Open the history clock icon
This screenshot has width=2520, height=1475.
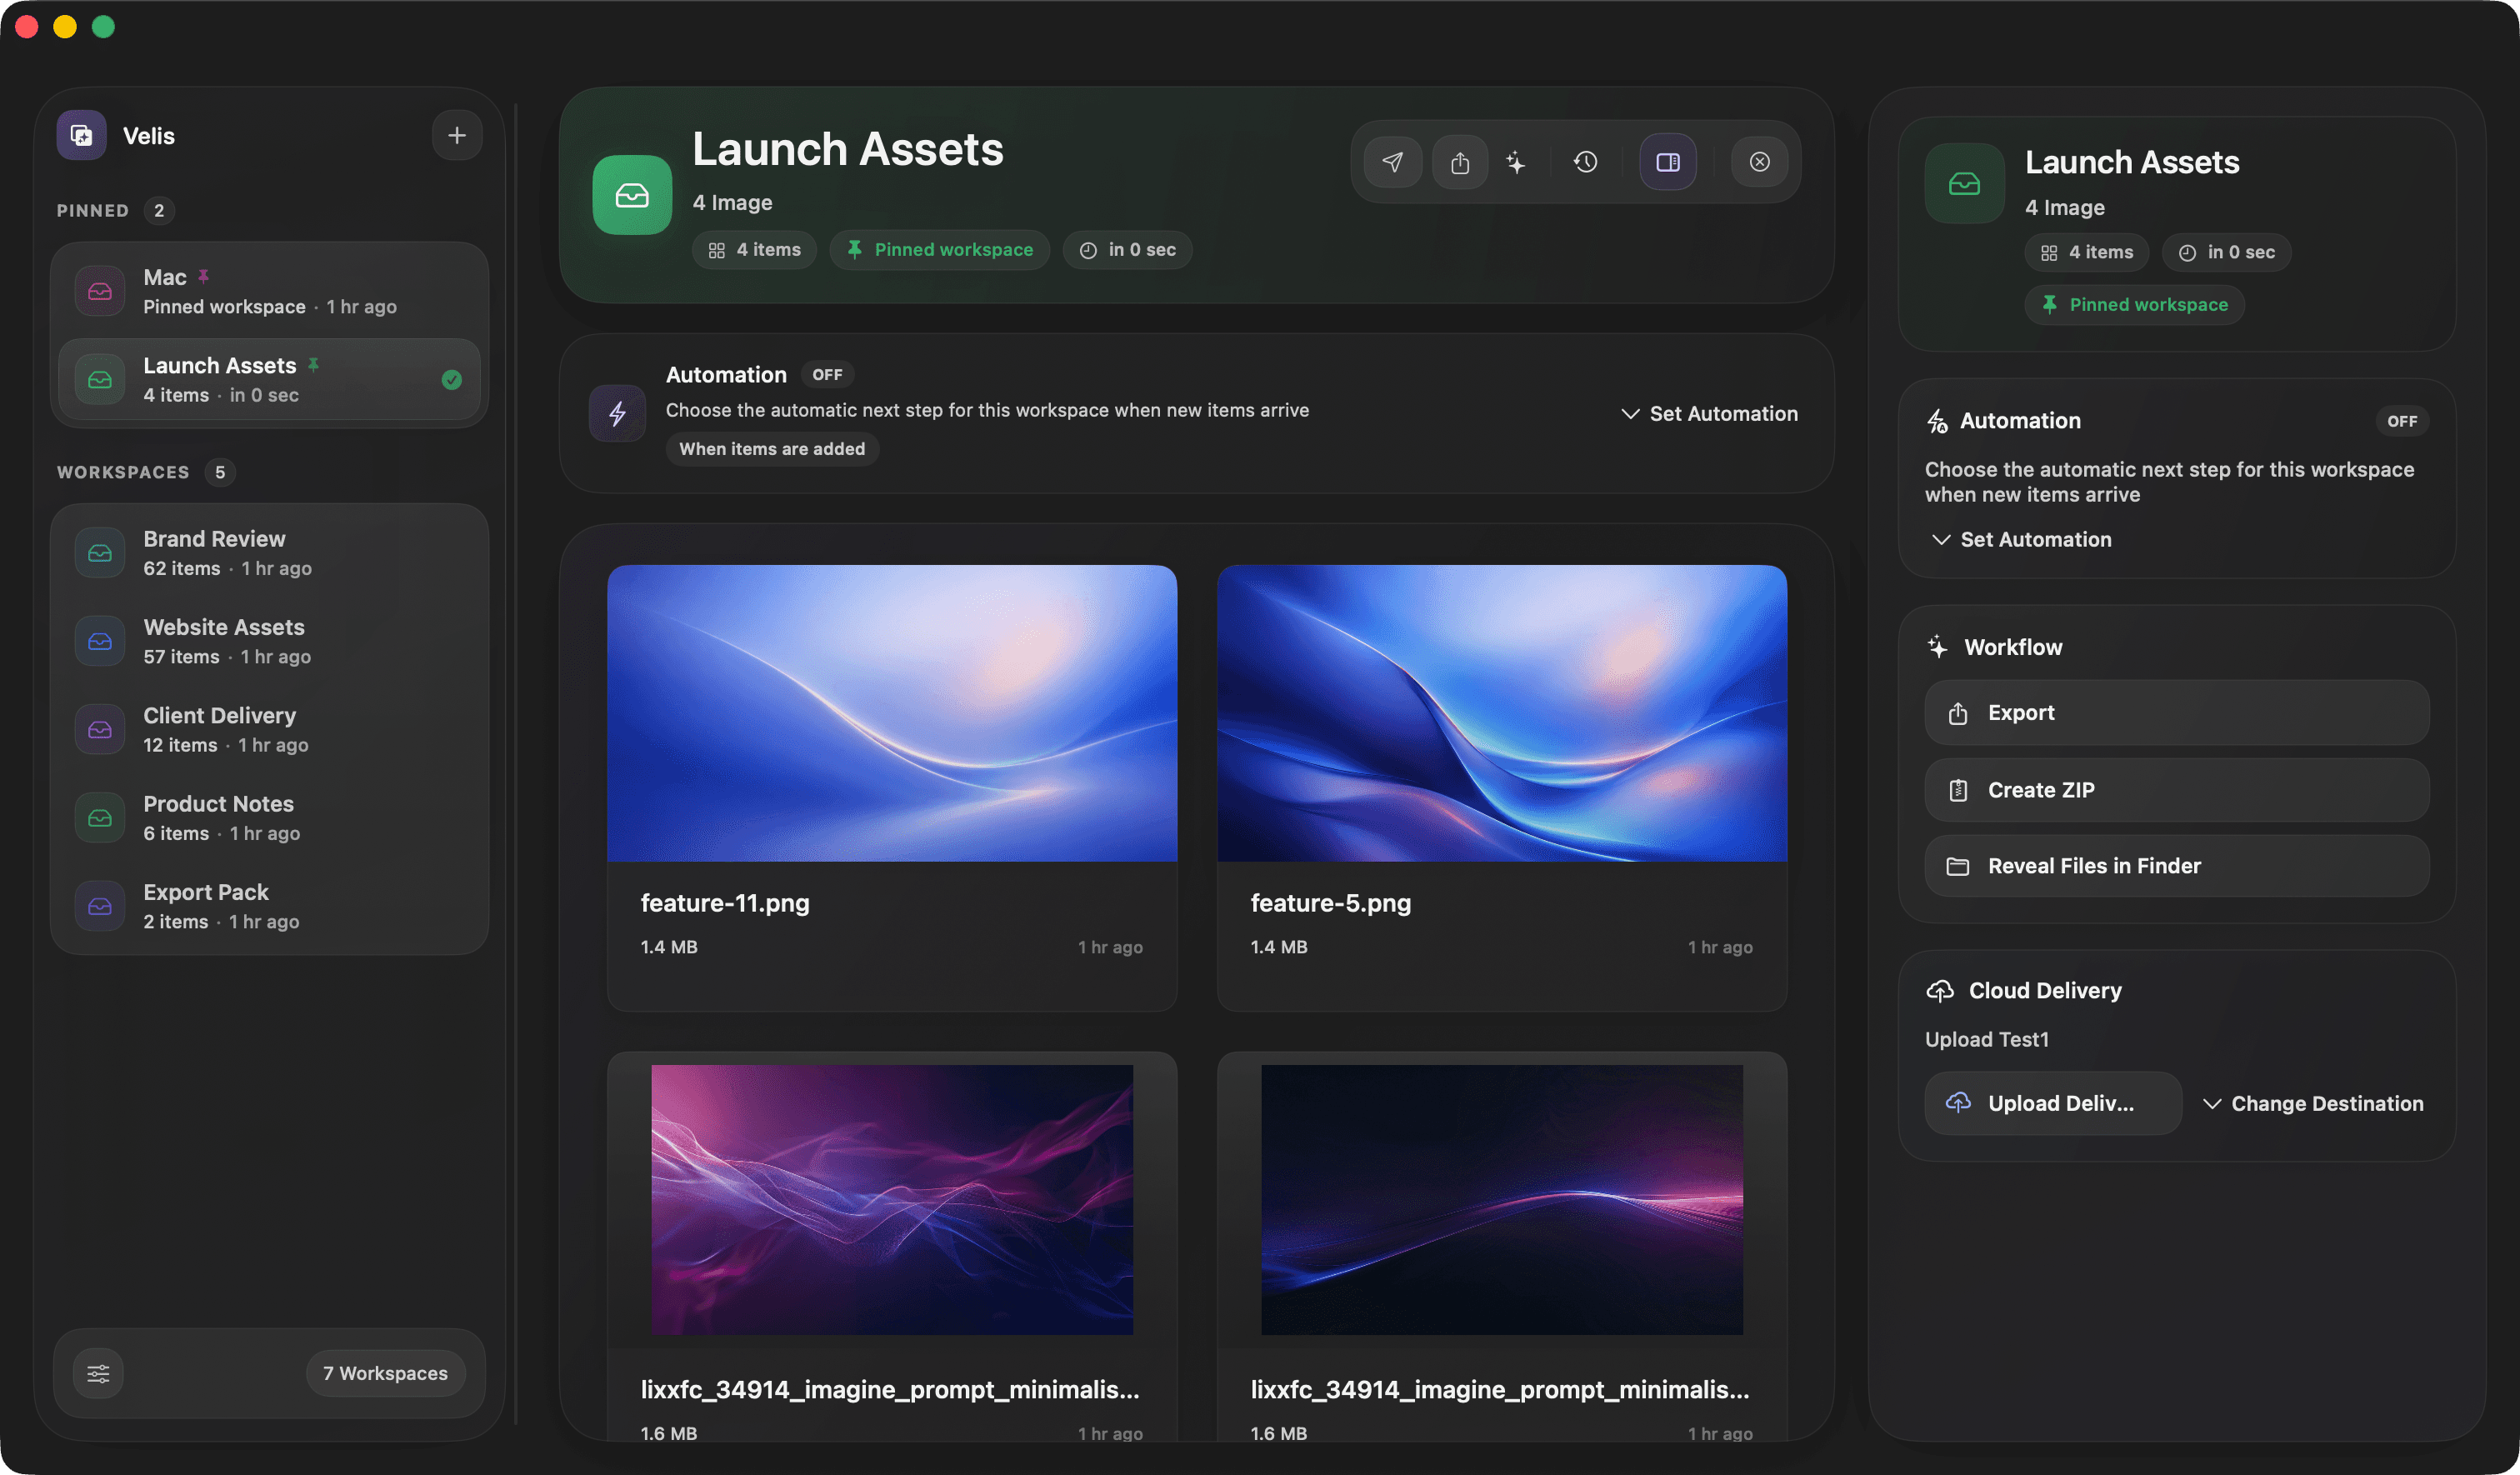click(x=1585, y=162)
